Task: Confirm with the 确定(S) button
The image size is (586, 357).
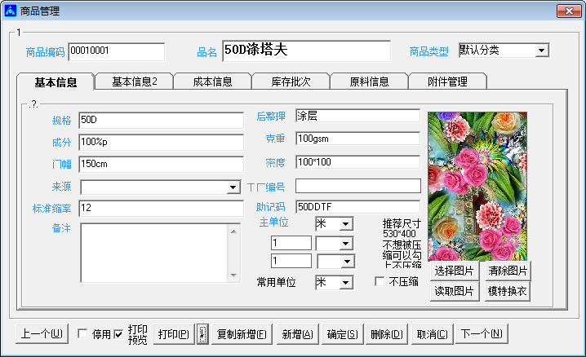Action: pyautogui.click(x=342, y=333)
